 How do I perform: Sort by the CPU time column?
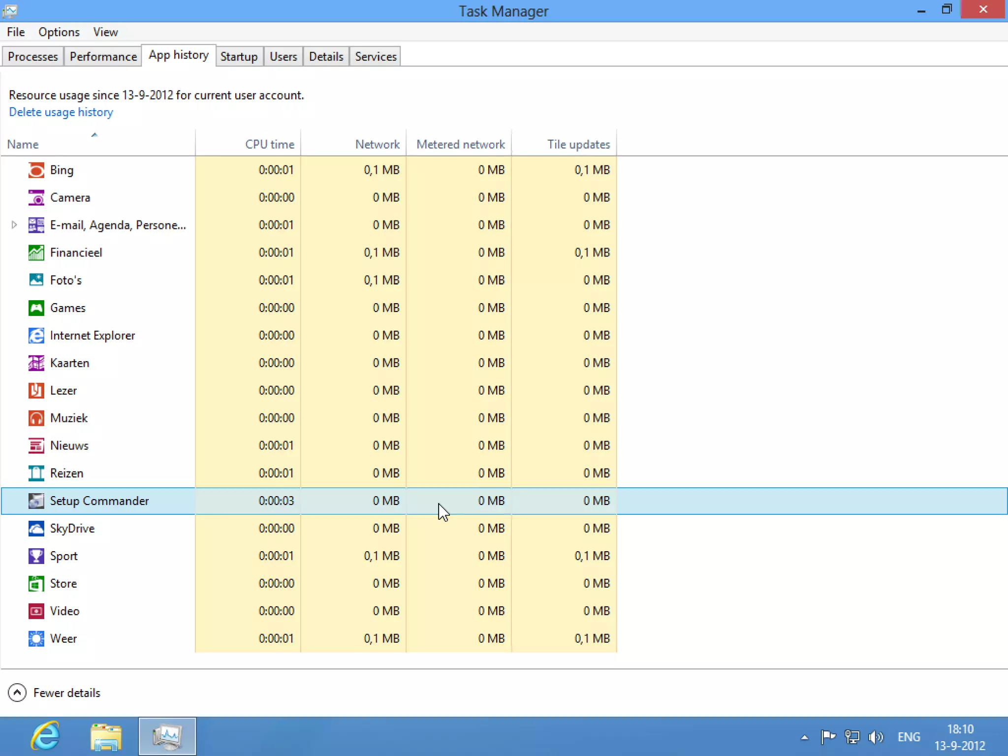[x=248, y=144]
